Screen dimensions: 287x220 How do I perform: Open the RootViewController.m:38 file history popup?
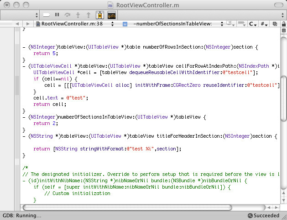75,24
